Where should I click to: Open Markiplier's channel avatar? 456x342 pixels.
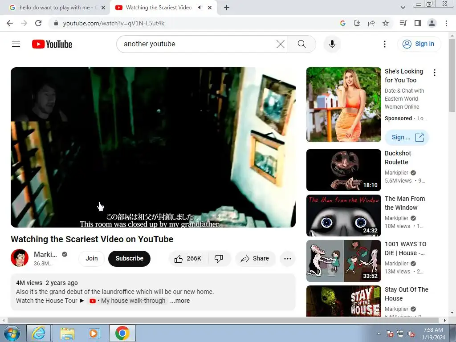(x=20, y=258)
